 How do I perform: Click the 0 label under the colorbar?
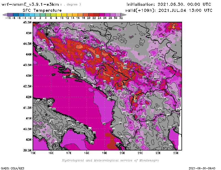tap(35, 18)
